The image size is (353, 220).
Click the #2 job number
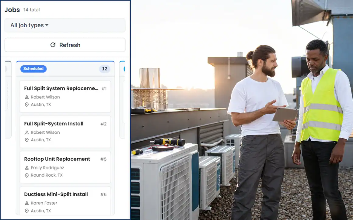[103, 124]
